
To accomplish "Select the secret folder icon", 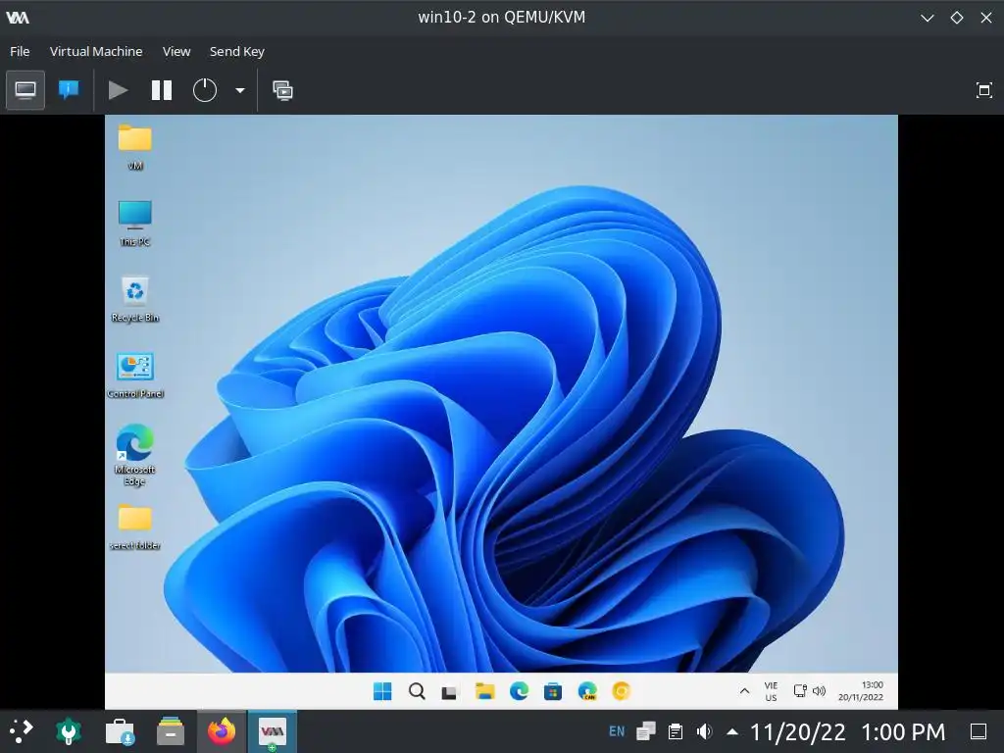I will 135,527.
